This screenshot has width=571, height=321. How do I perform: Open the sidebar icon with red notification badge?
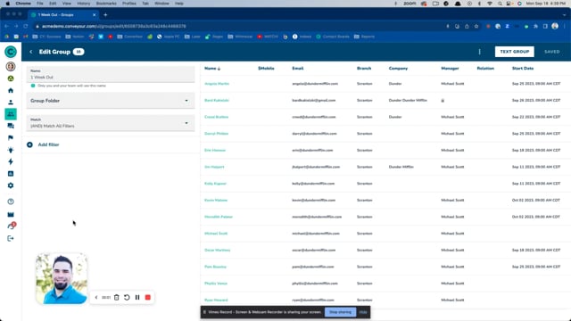pyautogui.click(x=12, y=226)
